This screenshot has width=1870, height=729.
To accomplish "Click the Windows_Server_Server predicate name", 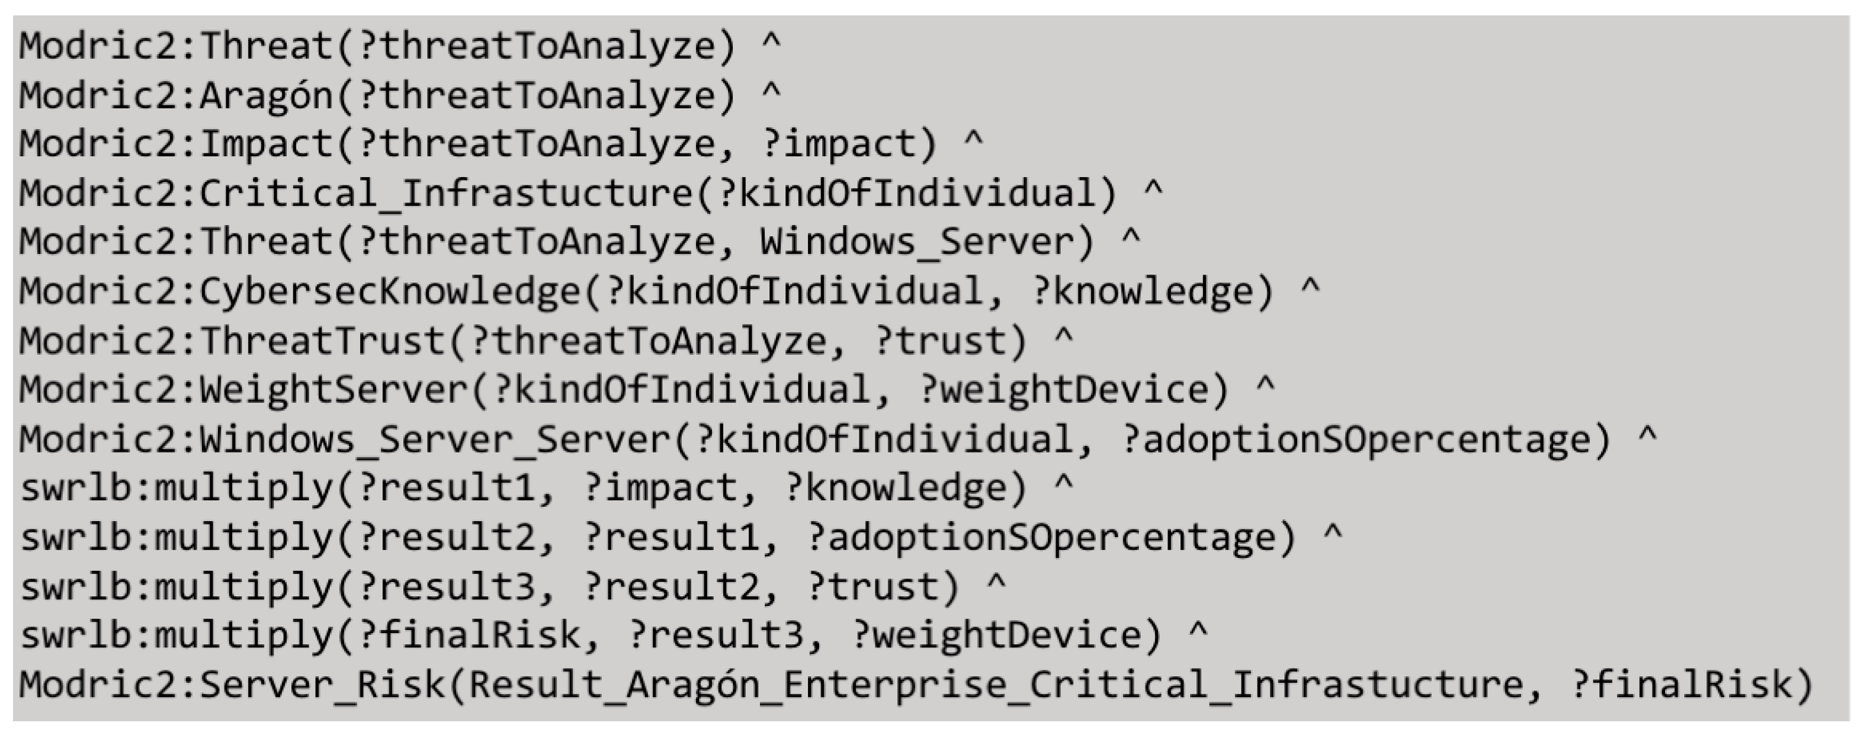I will (435, 439).
